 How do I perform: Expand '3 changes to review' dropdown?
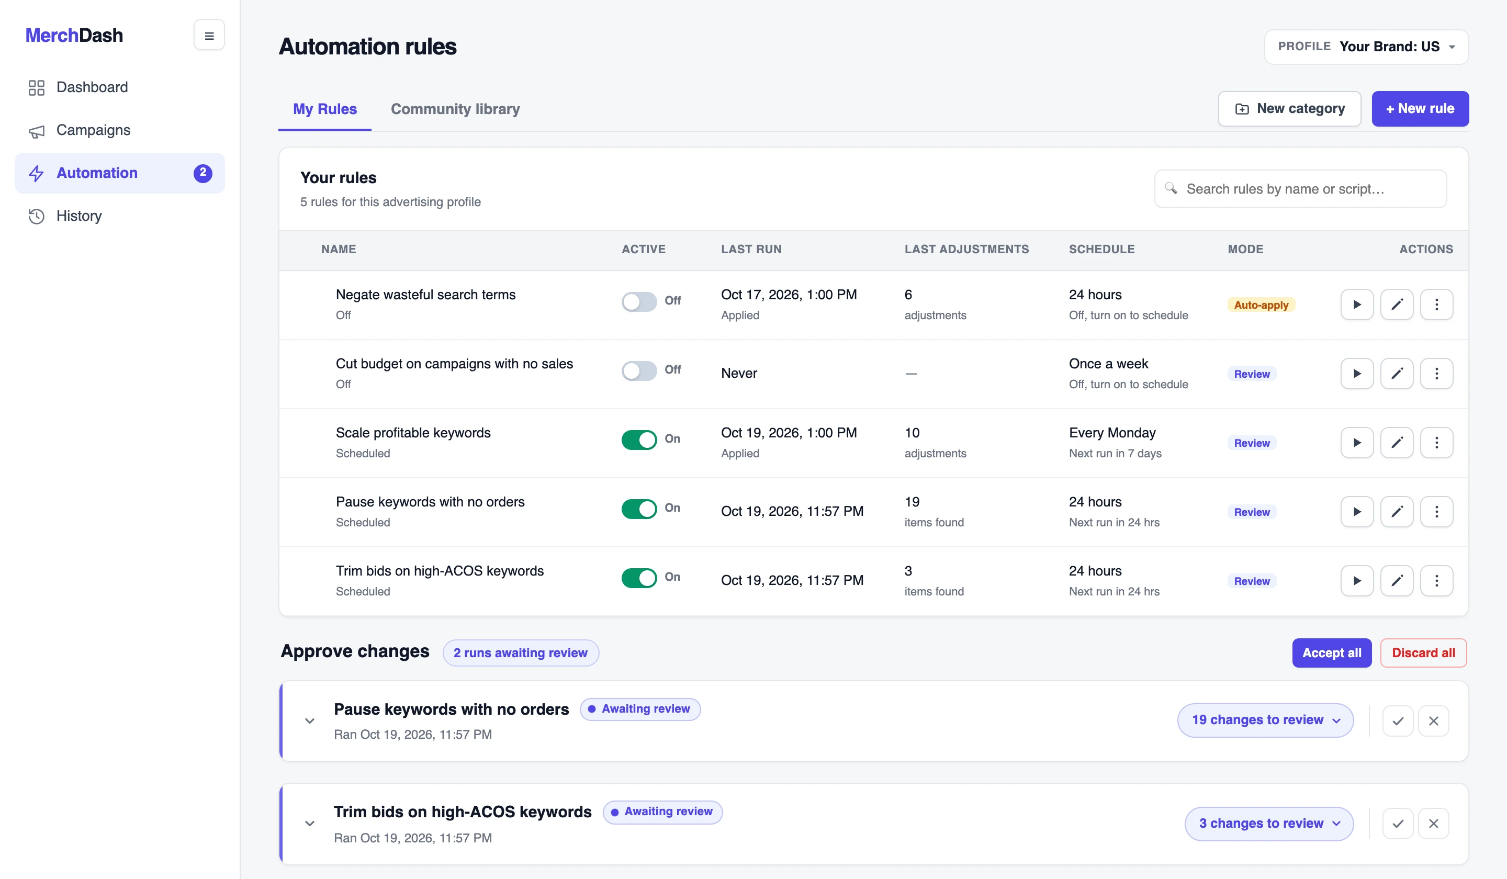click(x=1269, y=824)
